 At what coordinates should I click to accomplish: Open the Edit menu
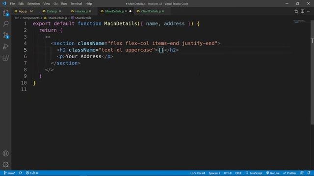tap(21, 3)
